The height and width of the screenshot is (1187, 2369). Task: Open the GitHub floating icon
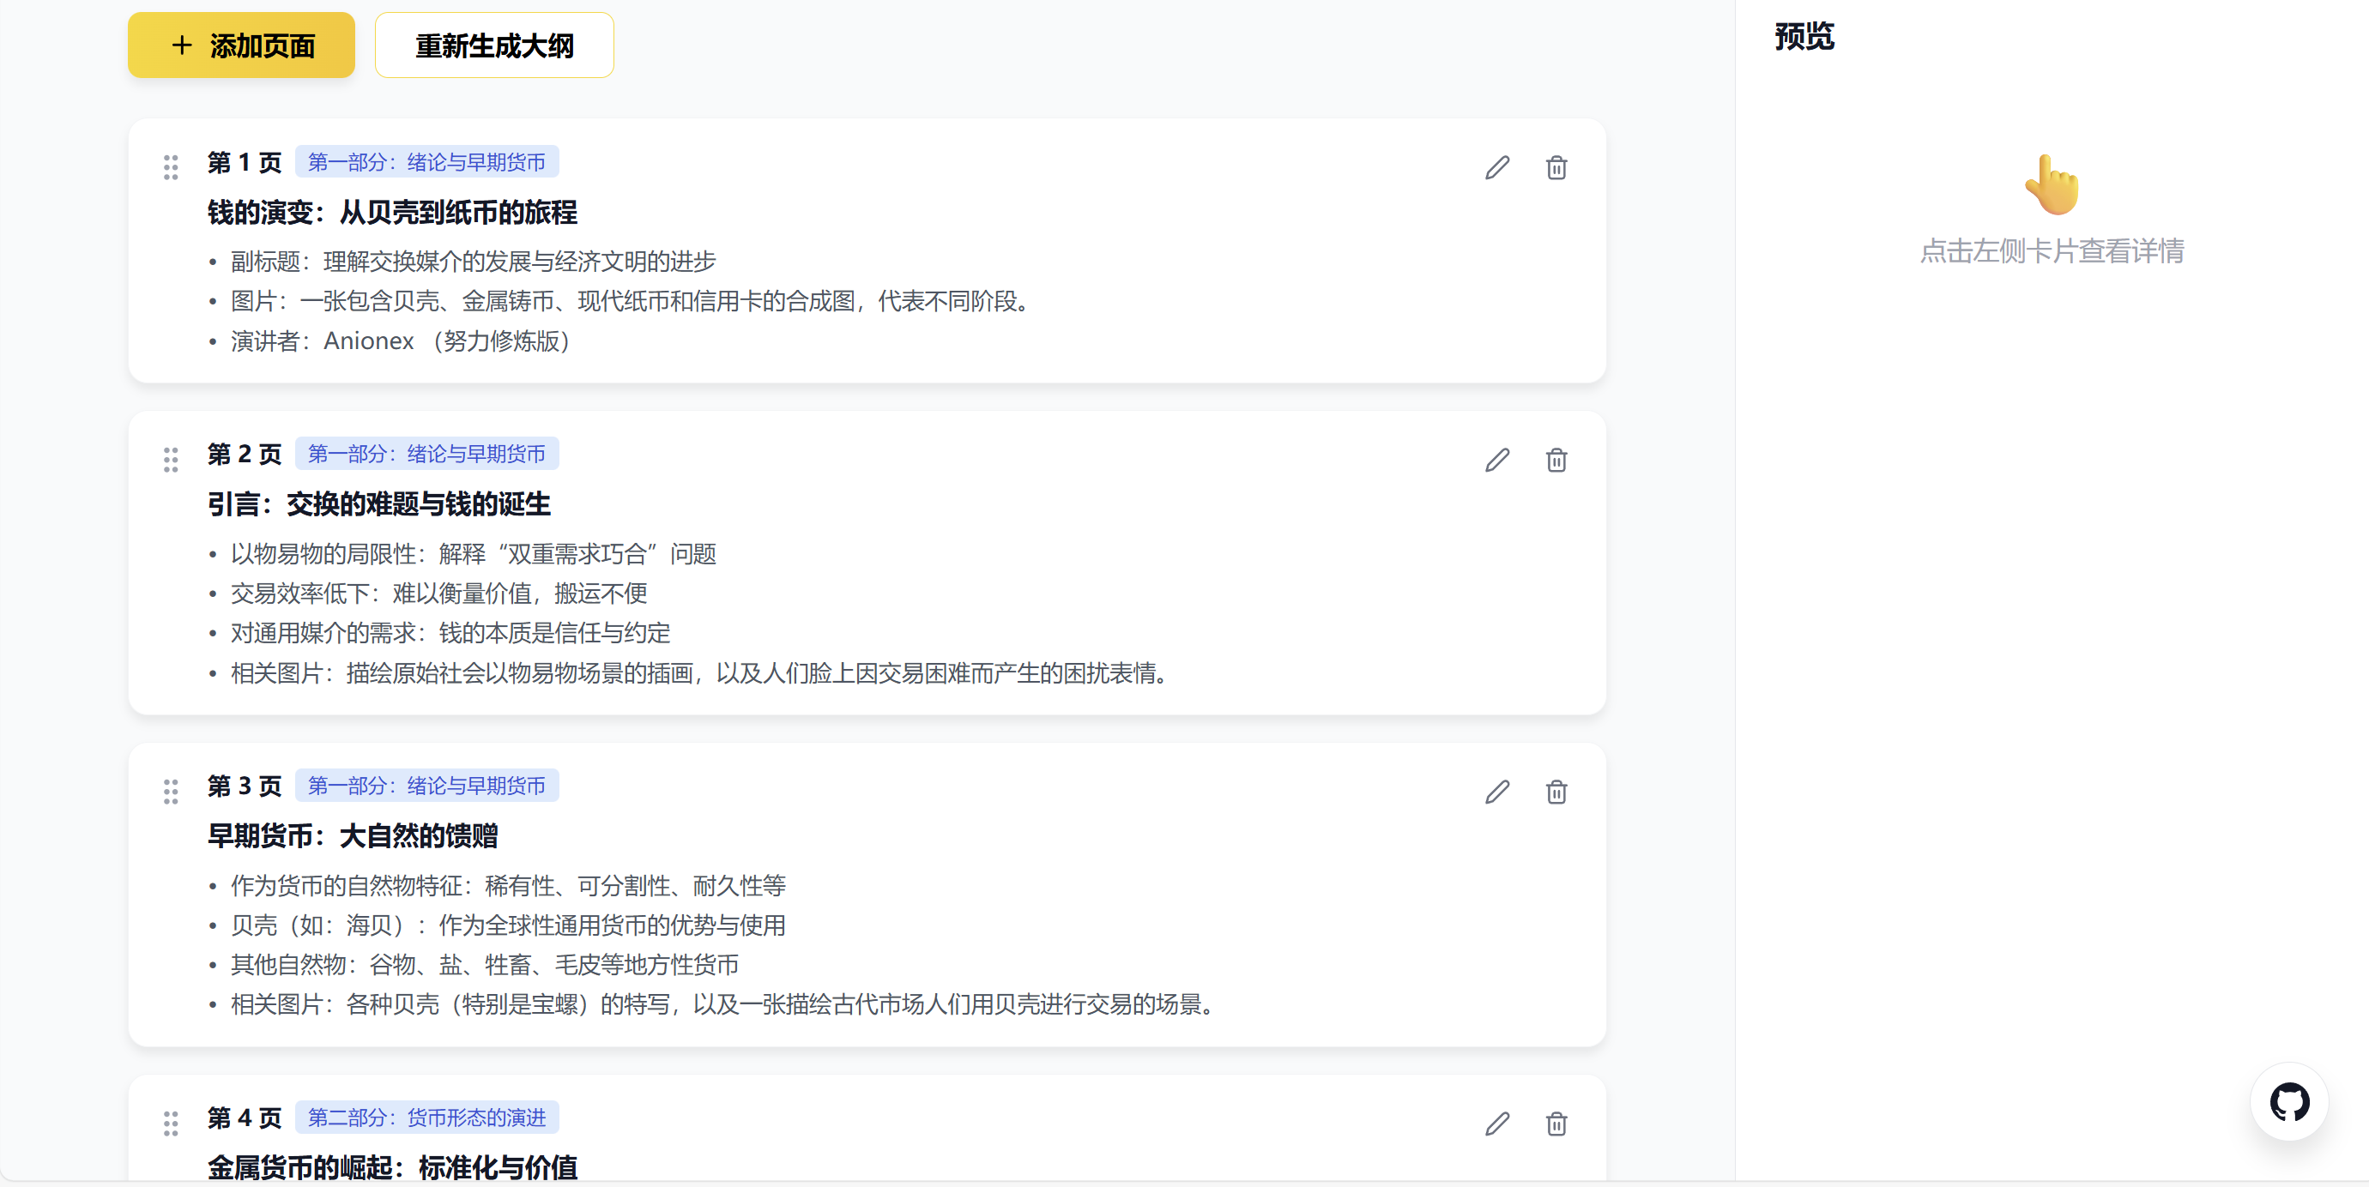tap(2288, 1101)
